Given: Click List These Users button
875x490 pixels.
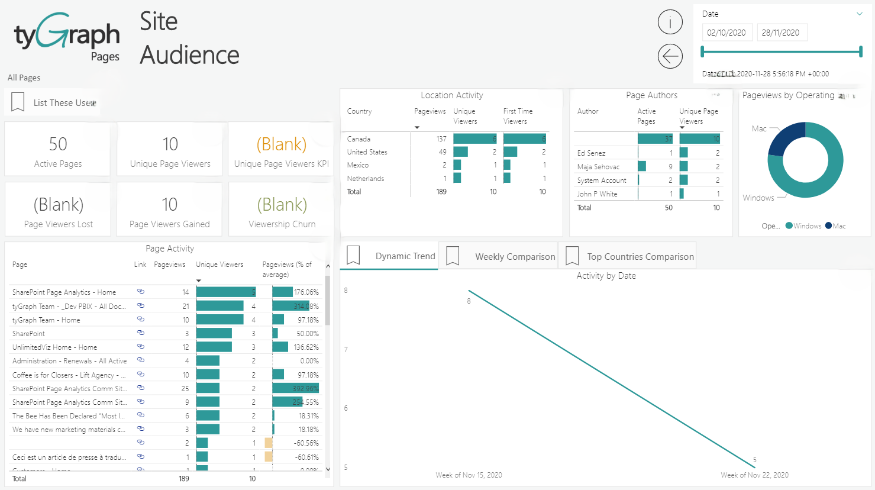Looking at the screenshot, I should [64, 103].
